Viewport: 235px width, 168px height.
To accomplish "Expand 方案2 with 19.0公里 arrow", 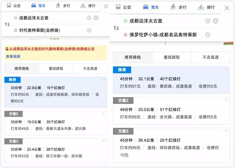I will click(104, 114).
